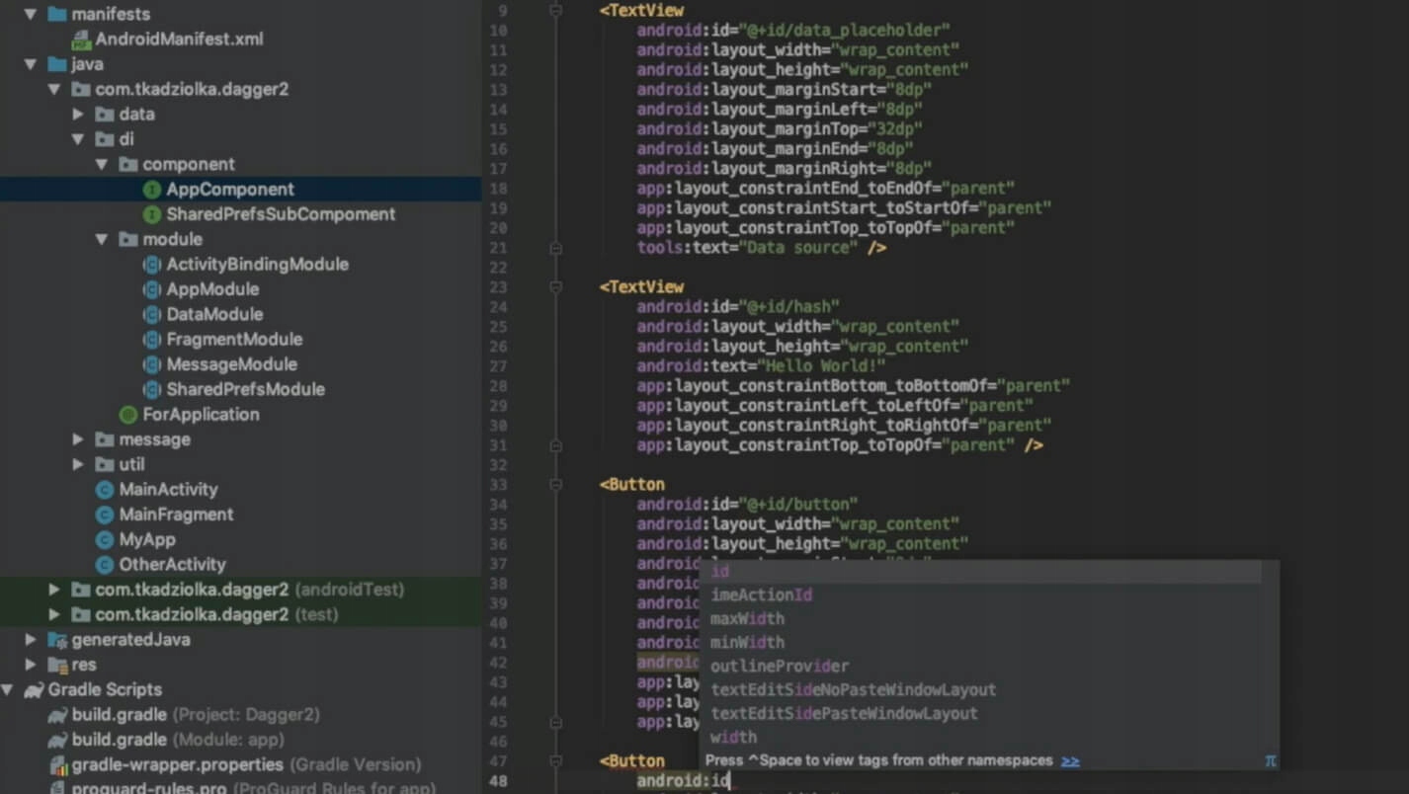Click the MessageModule class icon
1409x794 pixels.
(151, 364)
